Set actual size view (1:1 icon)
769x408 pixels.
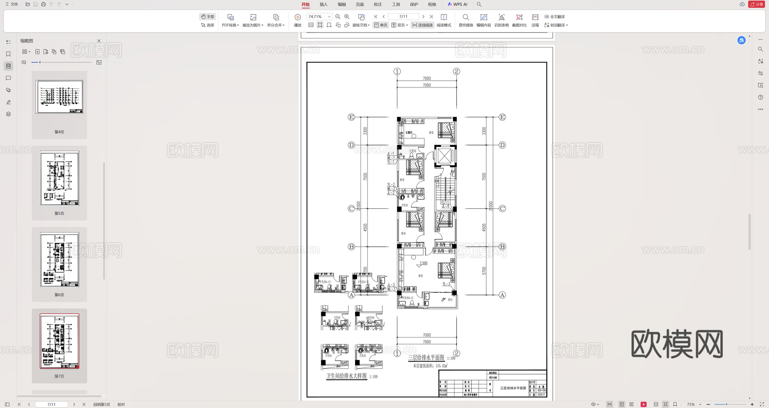pyautogui.click(x=311, y=25)
